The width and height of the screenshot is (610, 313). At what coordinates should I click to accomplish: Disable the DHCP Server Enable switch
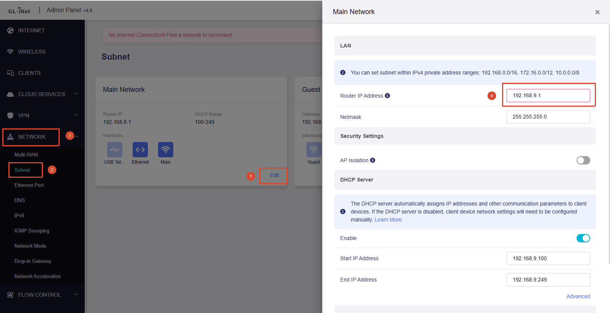click(583, 238)
